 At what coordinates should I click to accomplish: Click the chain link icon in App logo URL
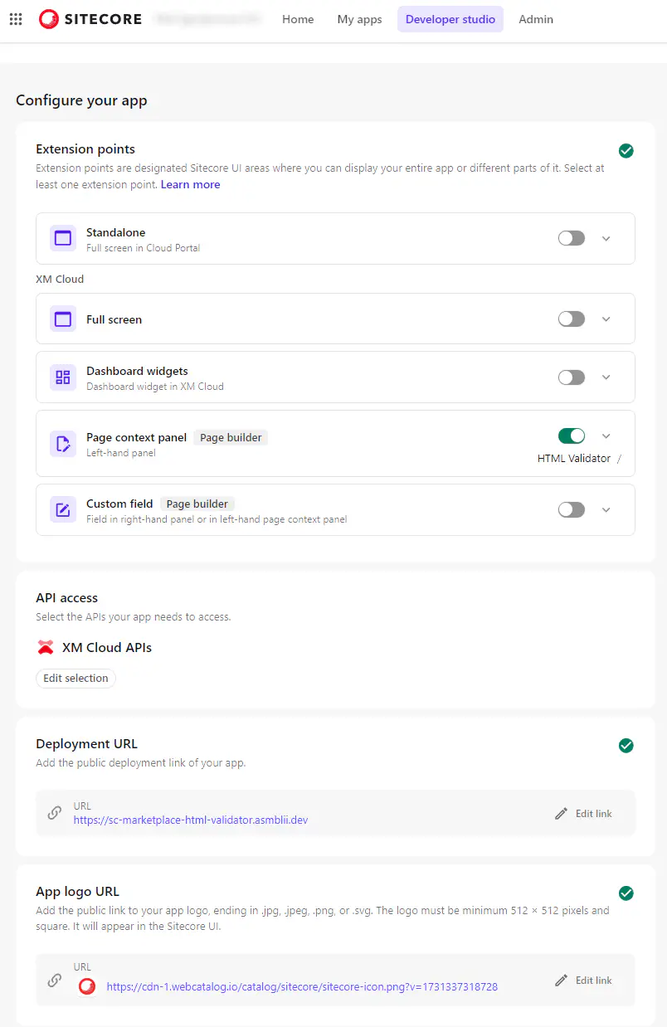pos(55,980)
